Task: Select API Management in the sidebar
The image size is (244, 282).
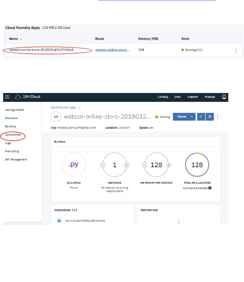Action: click(16, 160)
